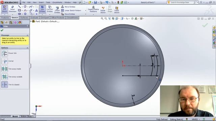Click the Trim Entities tool
Image resolution: width=216 pixels, height=121 pixels.
point(42,9)
